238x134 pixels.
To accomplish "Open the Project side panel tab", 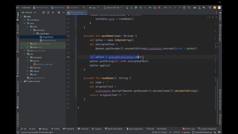I will point(18,16).
